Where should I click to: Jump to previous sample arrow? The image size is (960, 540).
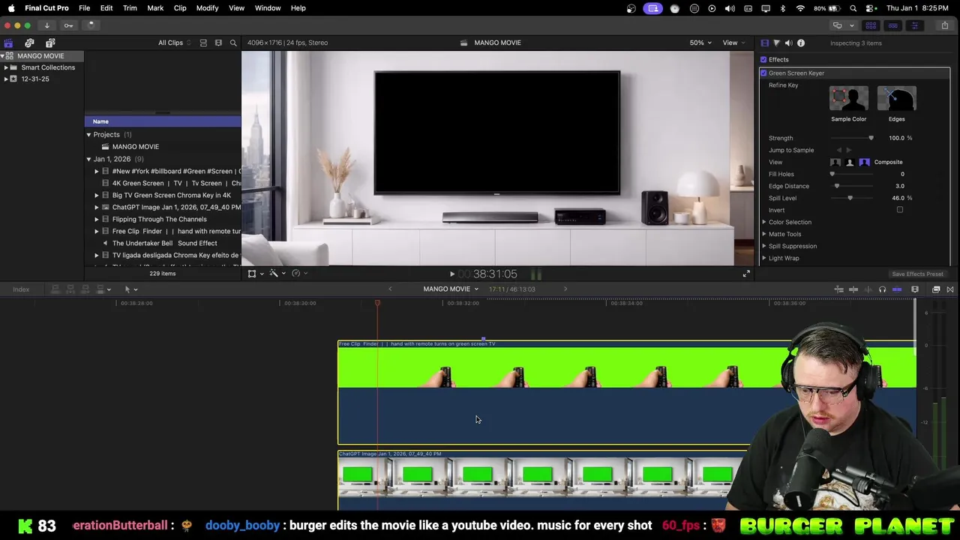point(839,150)
